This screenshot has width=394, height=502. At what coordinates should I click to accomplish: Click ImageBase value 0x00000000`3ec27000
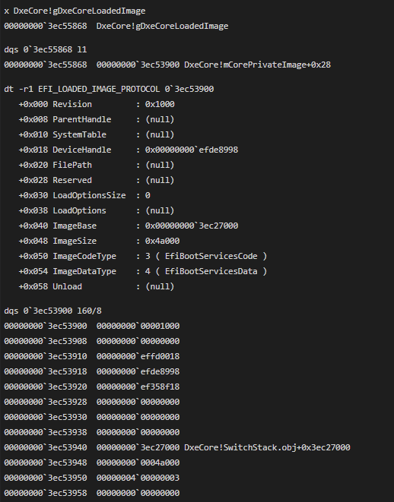192,226
